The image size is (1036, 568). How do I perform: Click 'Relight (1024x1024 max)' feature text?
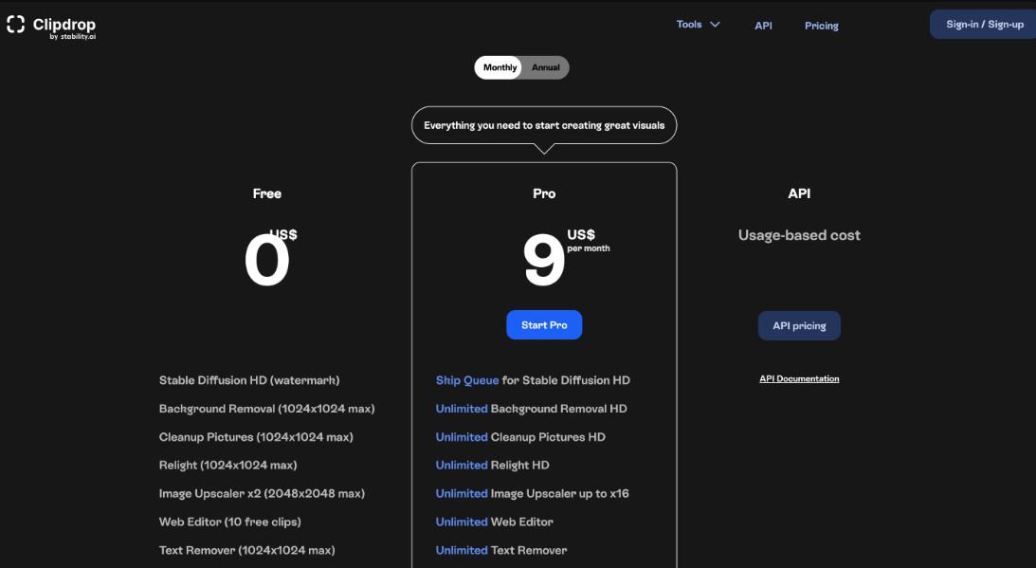point(227,466)
